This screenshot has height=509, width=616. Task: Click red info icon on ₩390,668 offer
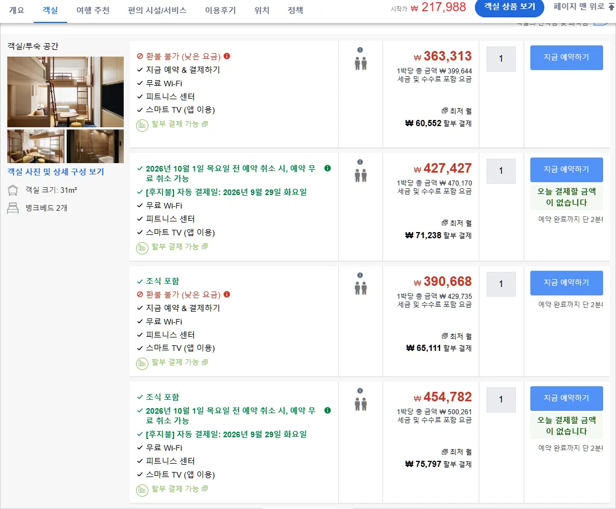[227, 294]
